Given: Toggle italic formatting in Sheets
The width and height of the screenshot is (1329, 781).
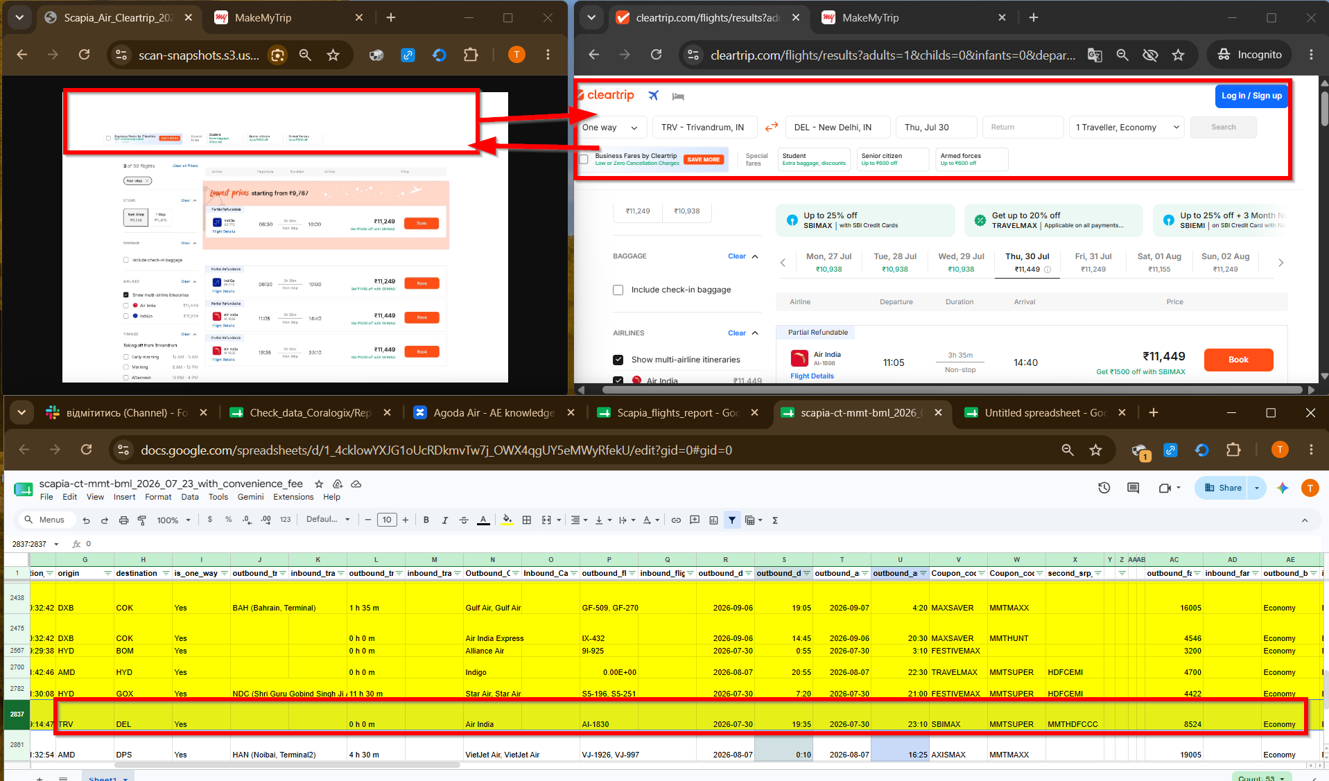Looking at the screenshot, I should click(x=445, y=520).
